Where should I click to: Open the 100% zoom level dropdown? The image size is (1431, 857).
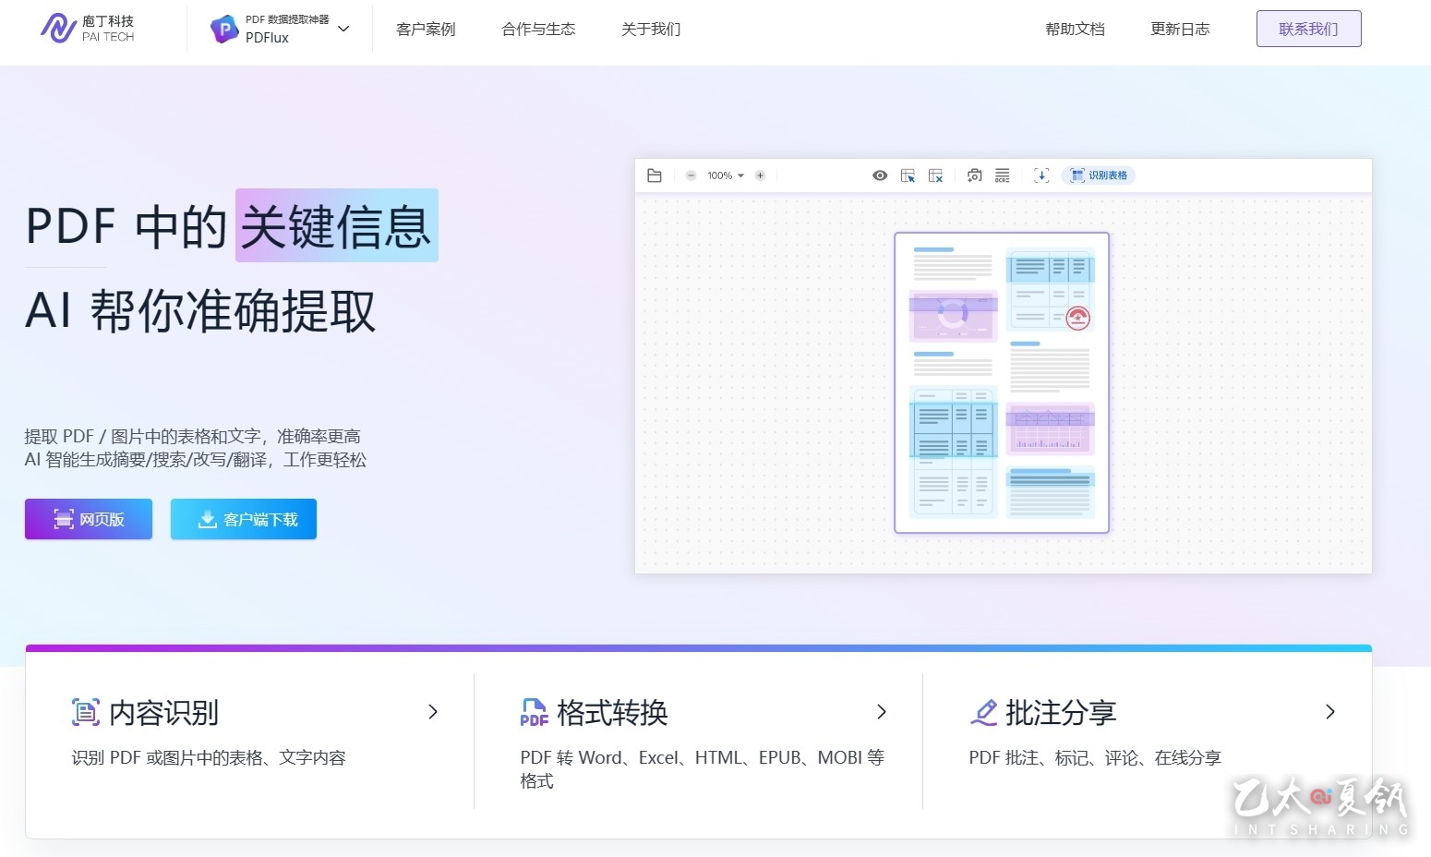tap(726, 175)
